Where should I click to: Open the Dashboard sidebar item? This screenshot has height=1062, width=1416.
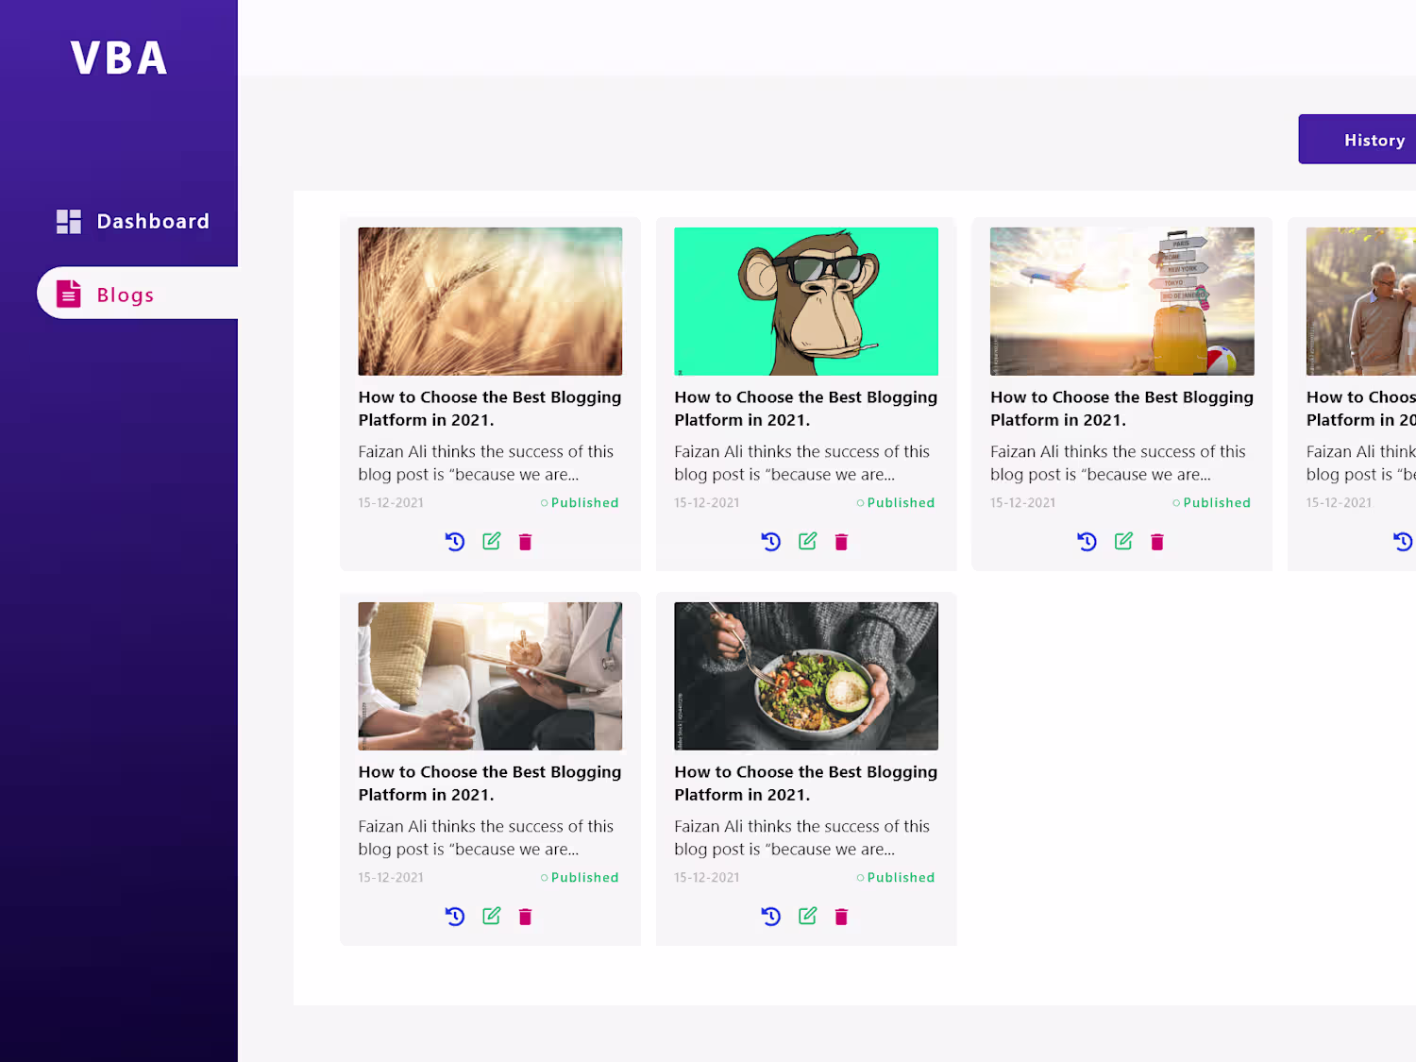pyautogui.click(x=133, y=221)
